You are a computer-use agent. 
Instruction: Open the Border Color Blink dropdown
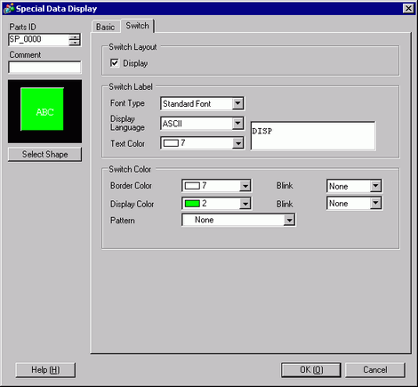pos(354,186)
